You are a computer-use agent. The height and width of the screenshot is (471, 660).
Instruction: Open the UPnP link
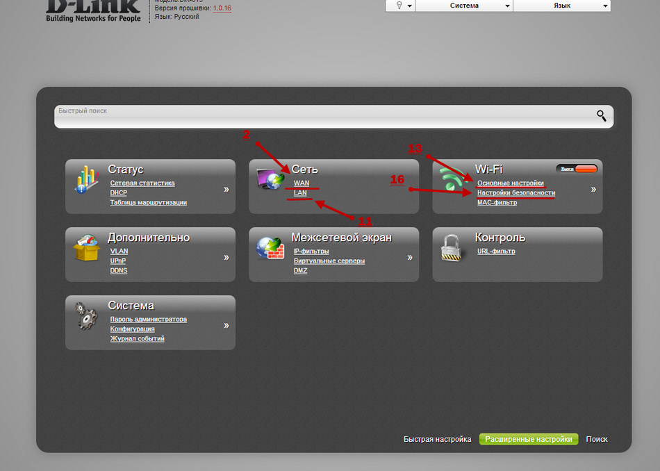point(118,261)
